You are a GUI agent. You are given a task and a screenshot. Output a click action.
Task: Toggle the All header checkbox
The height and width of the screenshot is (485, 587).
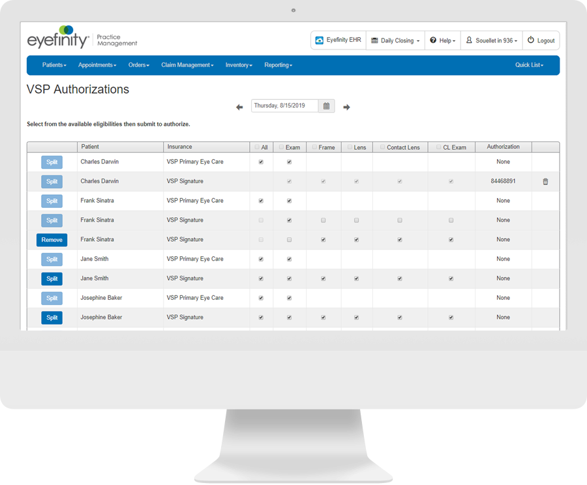[257, 147]
